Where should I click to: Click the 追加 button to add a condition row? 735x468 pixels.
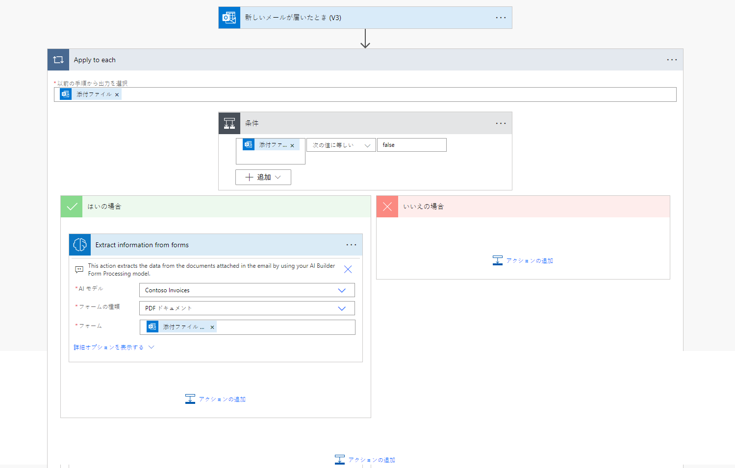[263, 177]
